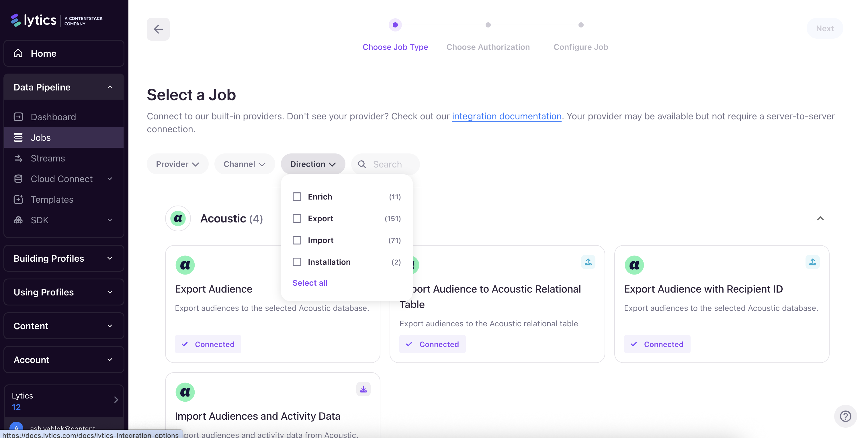This screenshot has width=864, height=438.
Task: Click the Home icon in sidebar
Action: tap(18, 53)
